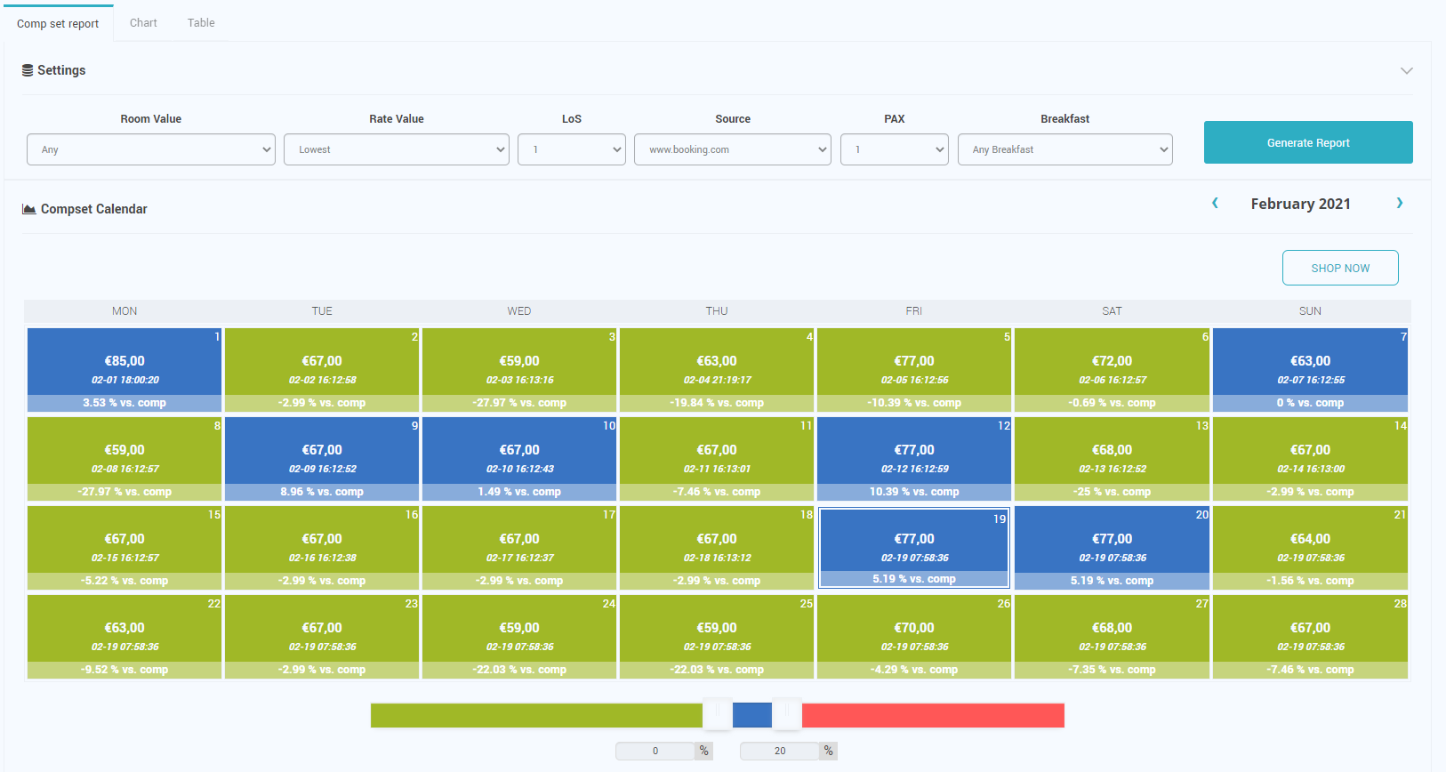The height and width of the screenshot is (772, 1446).
Task: Collapse the Settings panel chevron
Action: pyautogui.click(x=1406, y=71)
